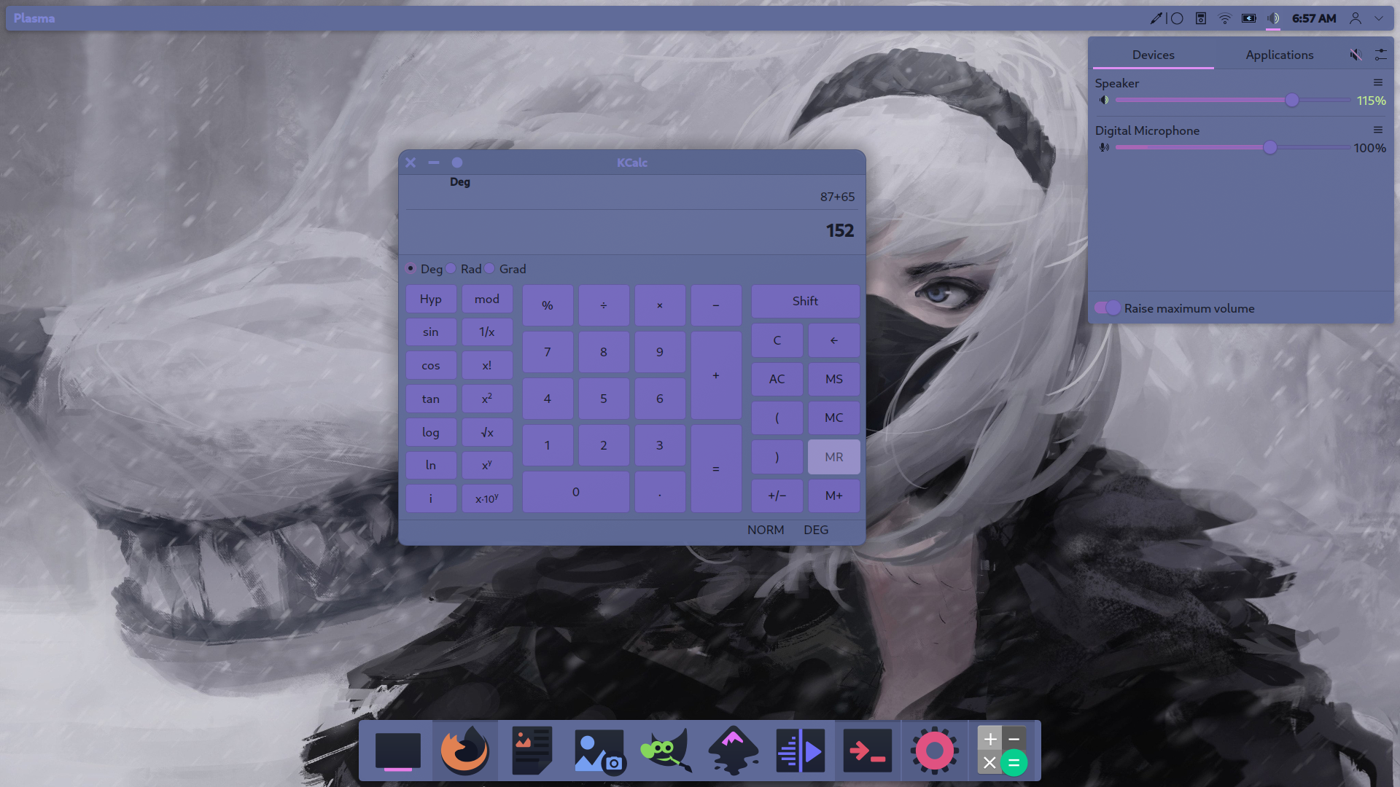Toggle the Hyp mode button in KCalc
Viewport: 1400px width, 787px height.
click(431, 299)
